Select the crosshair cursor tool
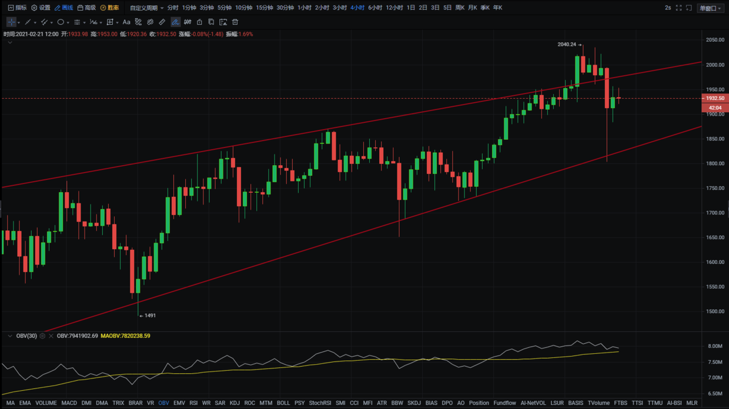The width and height of the screenshot is (729, 409). tap(11, 22)
